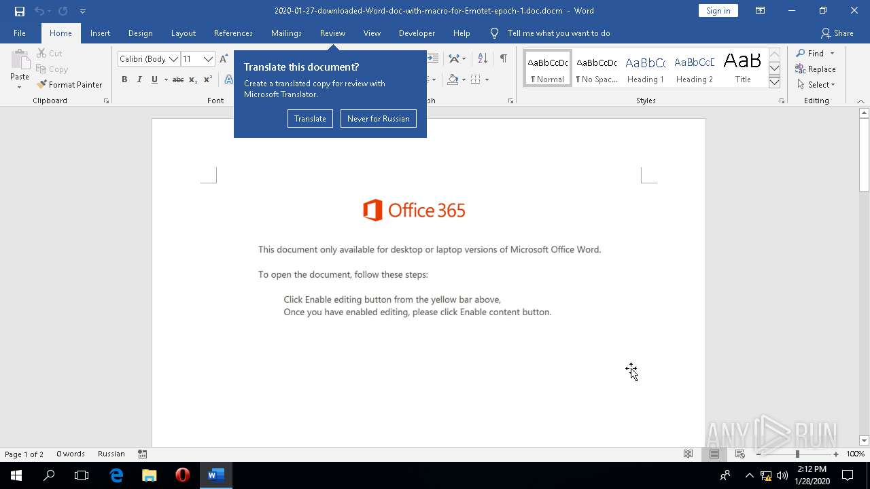Image resolution: width=870 pixels, height=489 pixels.
Task: Click the 0 words count
Action: (71, 454)
